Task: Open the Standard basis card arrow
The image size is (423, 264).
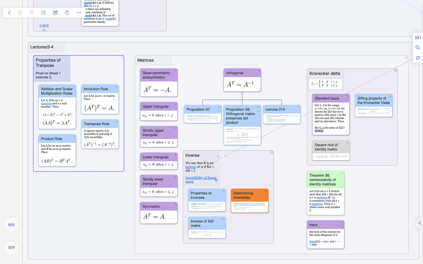Action: click(348, 96)
